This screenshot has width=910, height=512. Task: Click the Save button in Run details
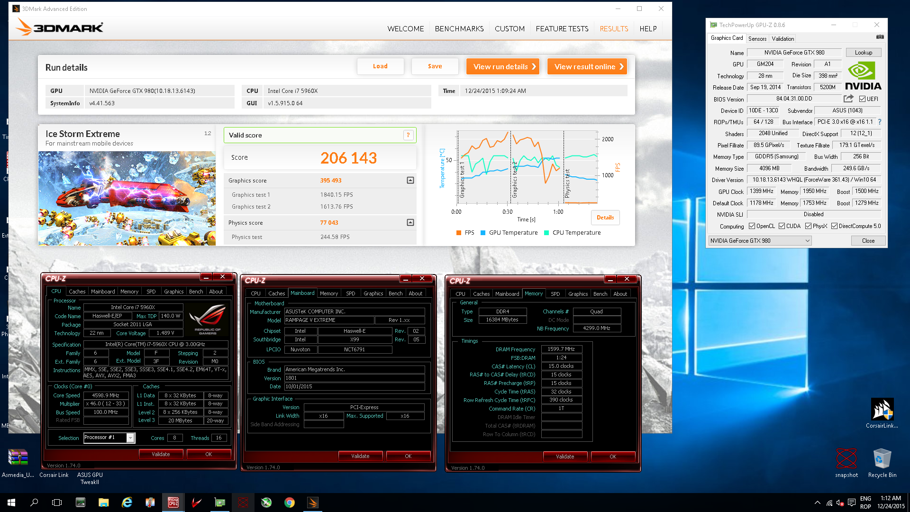tap(435, 66)
